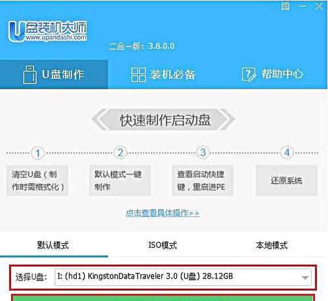The image size is (328, 301).
Task: Click the step 3 circle marker
Action: 203,152
